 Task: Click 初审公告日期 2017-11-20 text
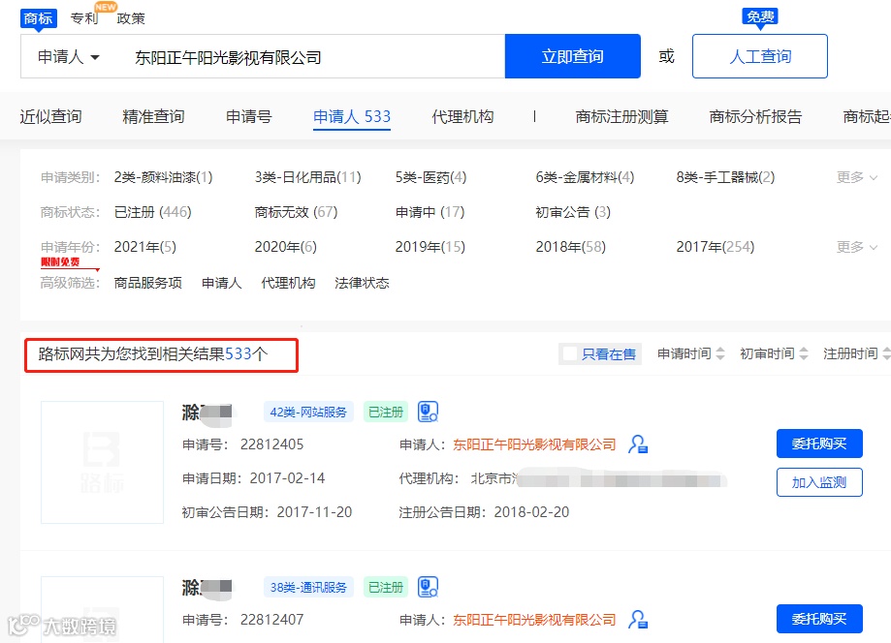pyautogui.click(x=267, y=512)
